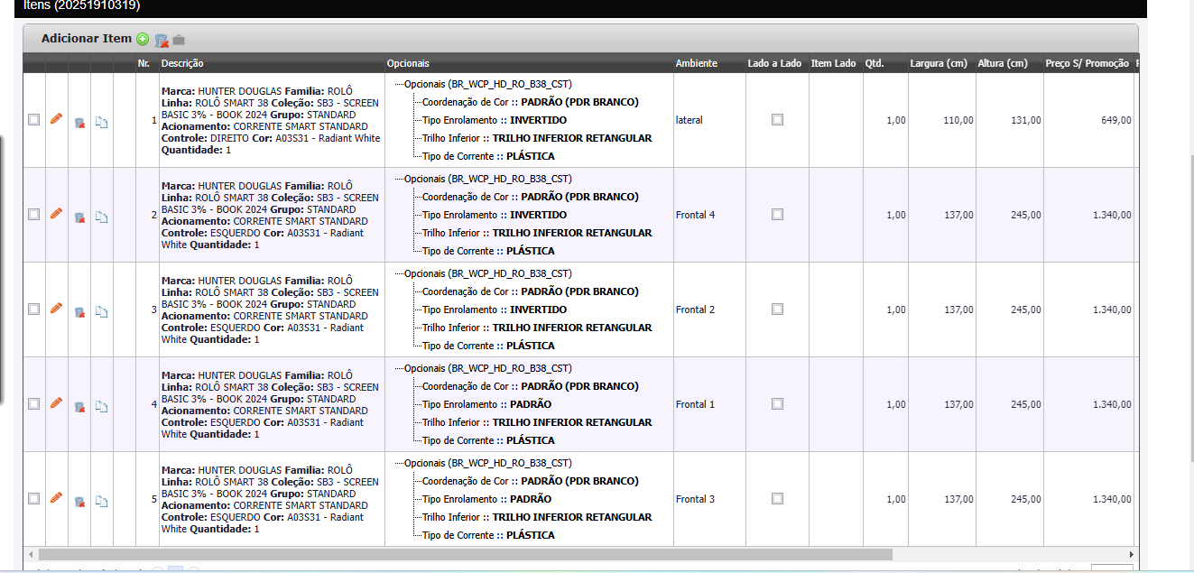Click the Adicionar Item label
This screenshot has width=1194, height=573.
coord(87,39)
